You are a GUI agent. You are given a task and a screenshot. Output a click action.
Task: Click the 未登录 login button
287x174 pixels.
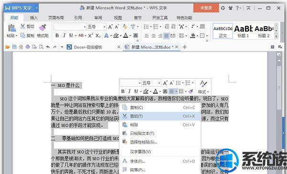click(x=206, y=8)
